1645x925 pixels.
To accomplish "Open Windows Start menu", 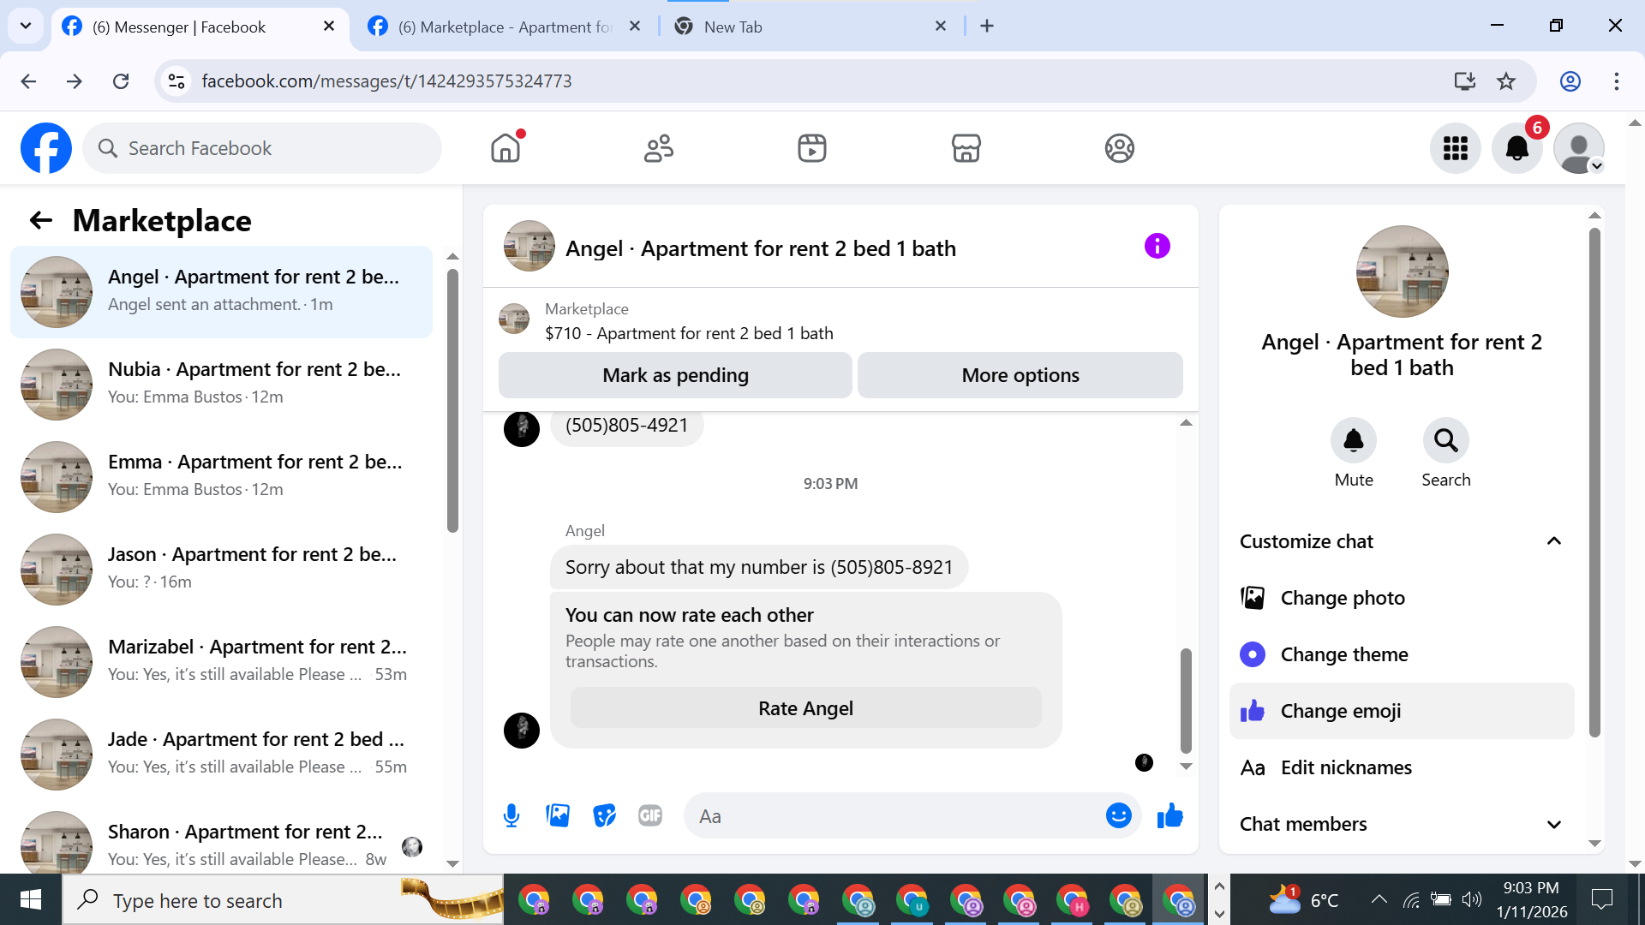I will pyautogui.click(x=31, y=900).
